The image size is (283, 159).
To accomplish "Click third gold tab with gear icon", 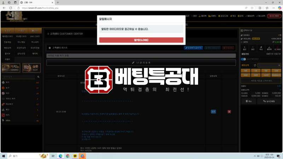I will pyautogui.click(x=35, y=31).
